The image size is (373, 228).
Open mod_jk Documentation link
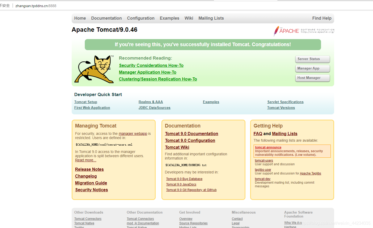click(x=143, y=223)
